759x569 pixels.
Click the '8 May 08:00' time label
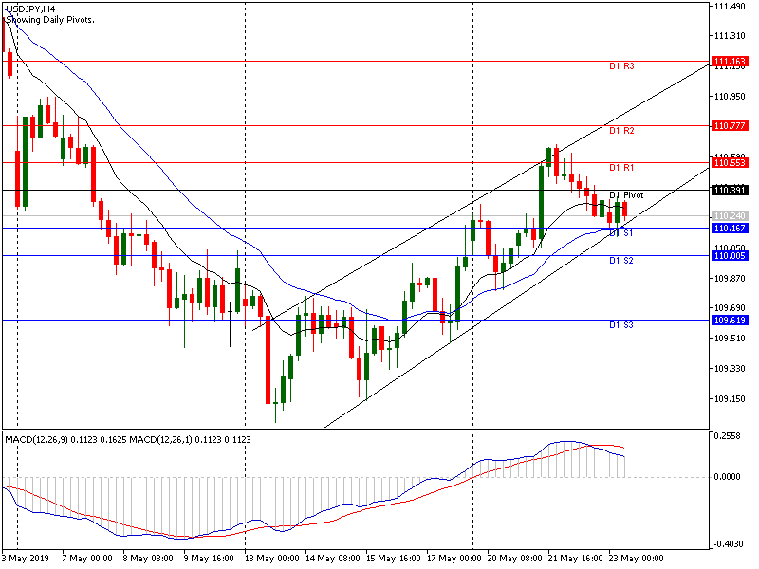(x=148, y=559)
